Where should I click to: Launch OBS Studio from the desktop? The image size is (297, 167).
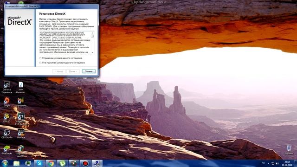(x=7, y=134)
